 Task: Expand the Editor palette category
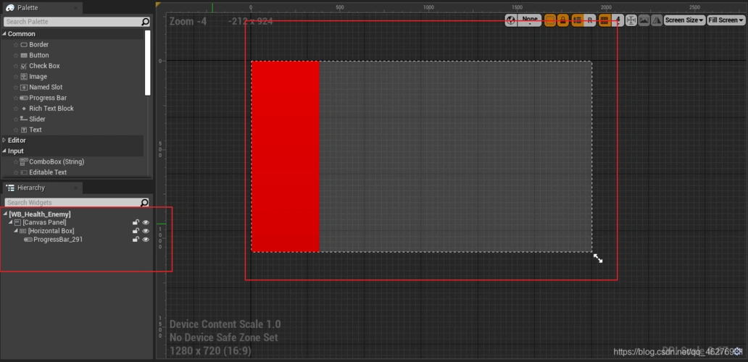click(4, 140)
